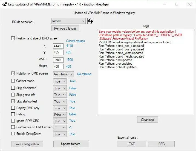Viewport: 196px width, 151px height.
Task: Enable the Cabinet mode checkbox
Action: click(x=13, y=81)
